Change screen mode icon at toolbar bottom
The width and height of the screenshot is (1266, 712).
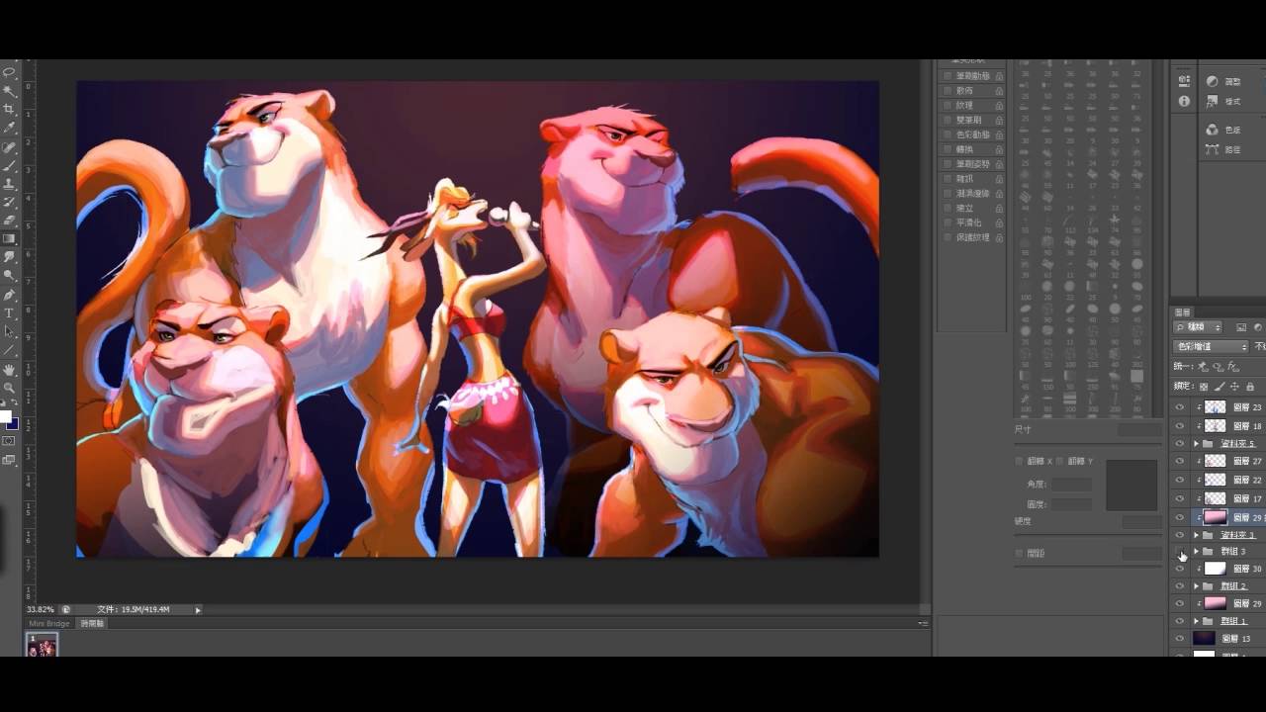(x=9, y=460)
